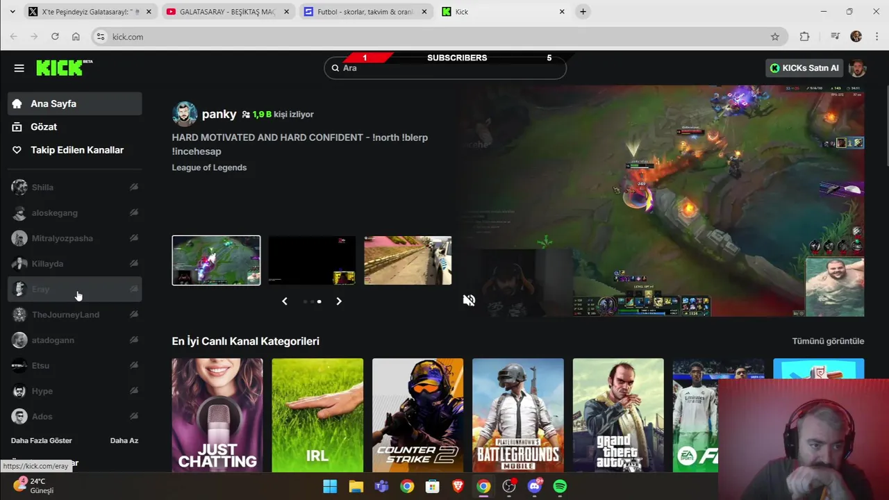Go to Ana Sayfa
The image size is (889, 500).
(75, 103)
